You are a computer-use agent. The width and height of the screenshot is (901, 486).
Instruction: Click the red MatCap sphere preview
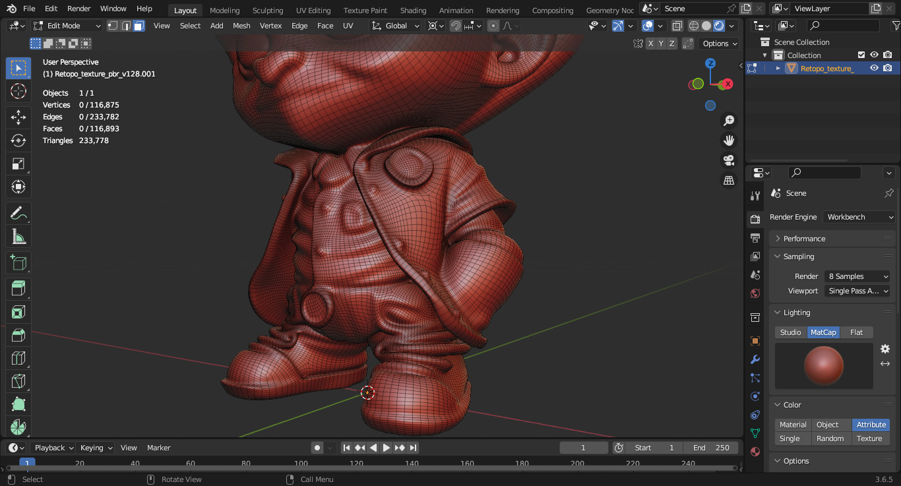click(x=824, y=366)
